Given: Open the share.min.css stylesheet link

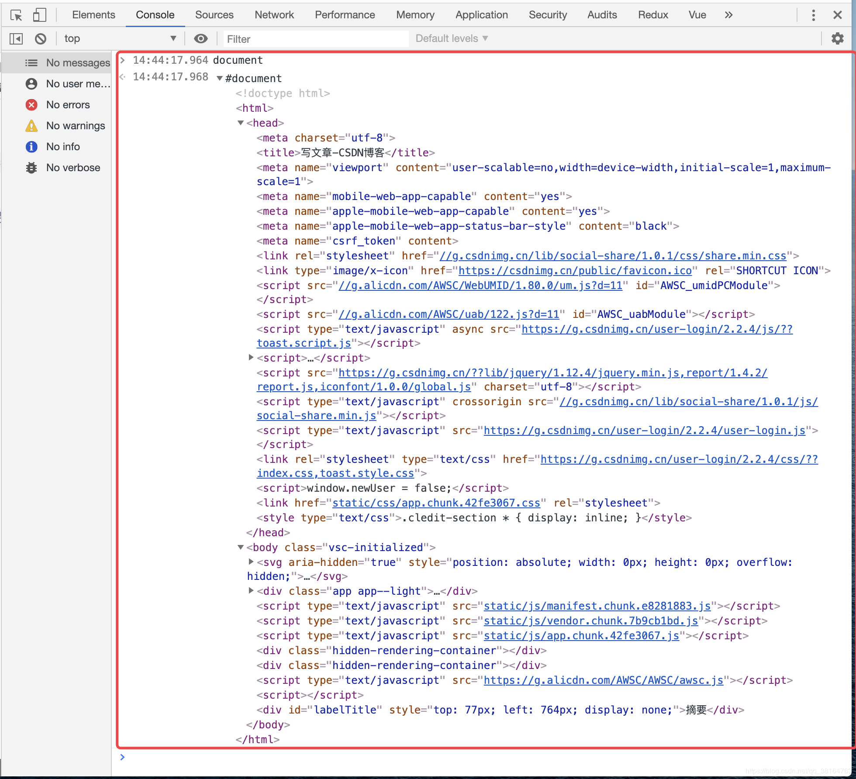Looking at the screenshot, I should tap(613, 256).
